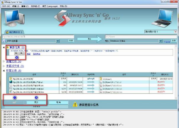Click the right D:\7down path input field
179x128 pixels.
[141, 37]
